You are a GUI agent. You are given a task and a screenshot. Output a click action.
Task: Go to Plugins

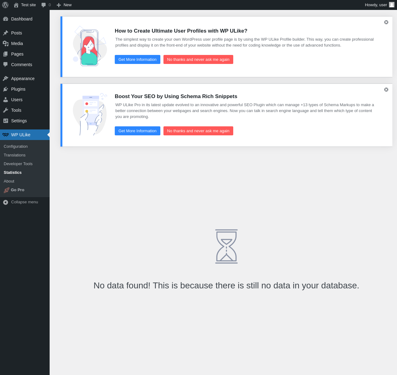tap(25, 89)
